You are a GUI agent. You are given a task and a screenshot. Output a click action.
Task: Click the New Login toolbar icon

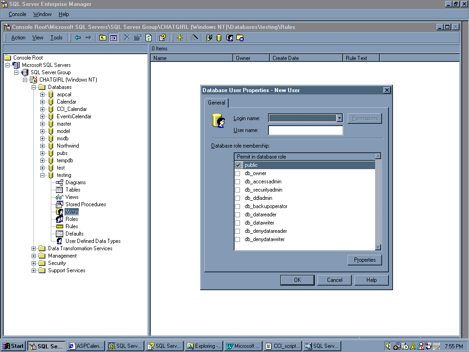click(229, 38)
